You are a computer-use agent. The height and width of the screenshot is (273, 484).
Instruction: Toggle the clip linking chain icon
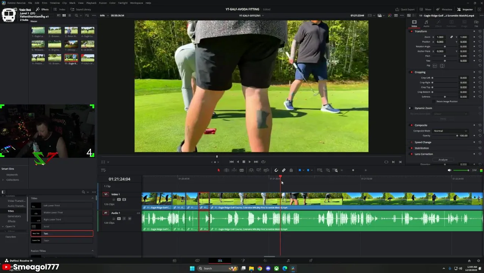point(284,170)
